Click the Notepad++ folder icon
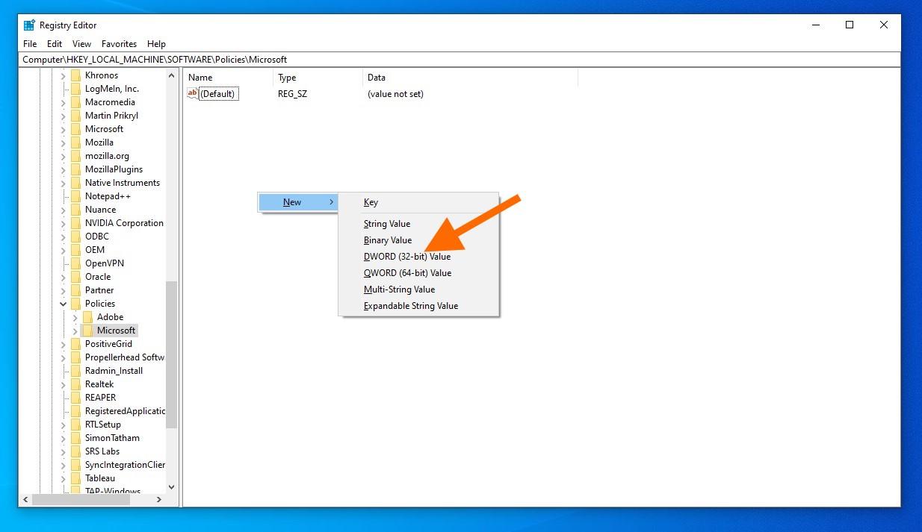922x532 pixels. [75, 196]
